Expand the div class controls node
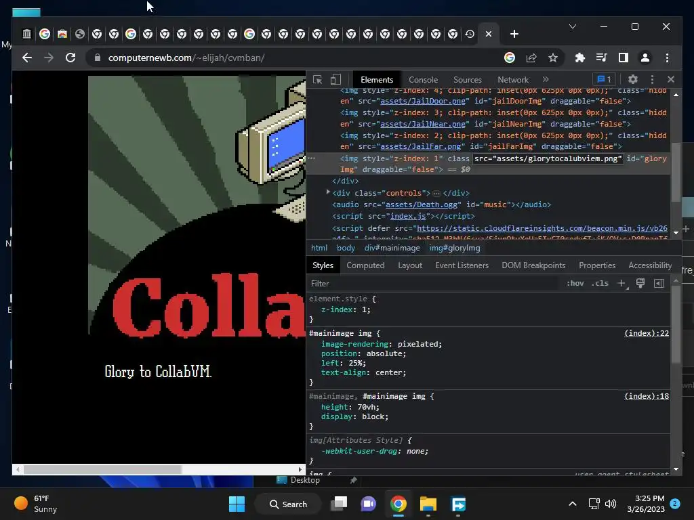The height and width of the screenshot is (520, 694). click(x=328, y=192)
